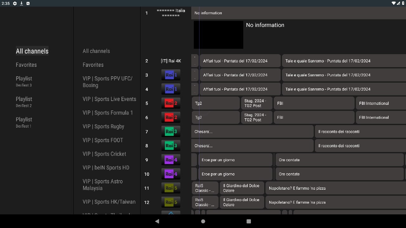Tap the download icon in the status bar

coord(22,3)
